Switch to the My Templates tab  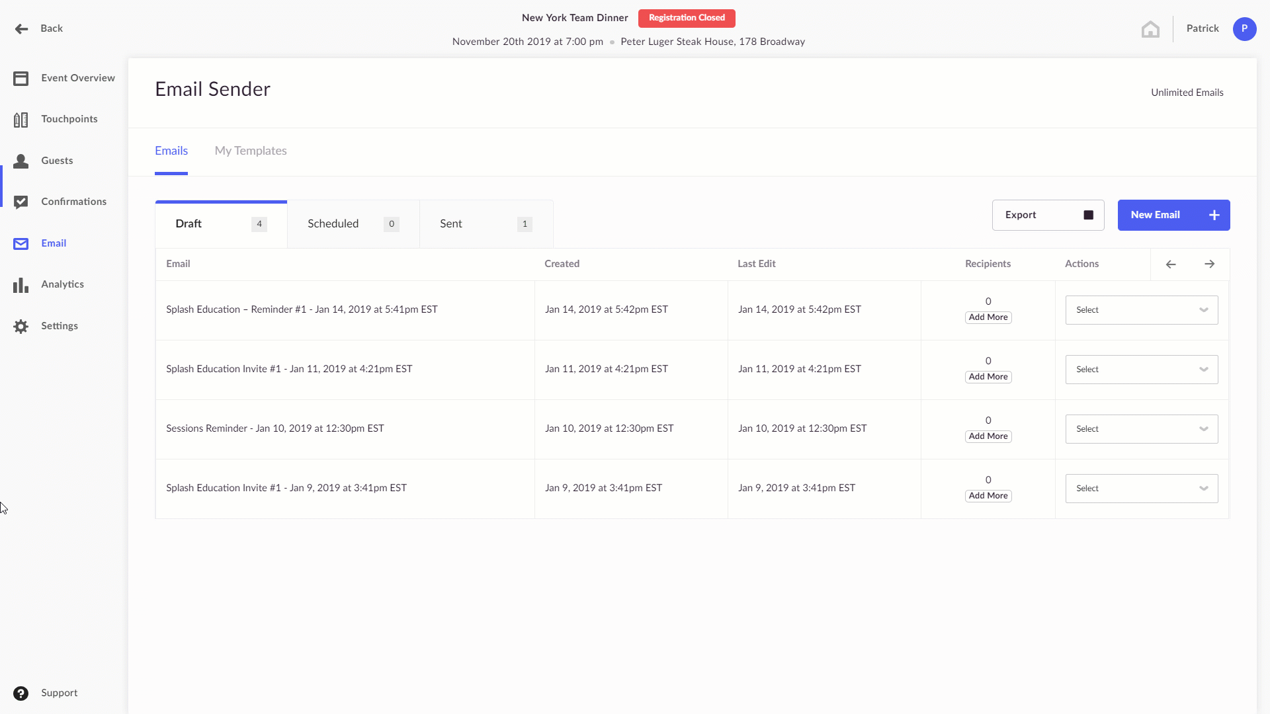[251, 151]
